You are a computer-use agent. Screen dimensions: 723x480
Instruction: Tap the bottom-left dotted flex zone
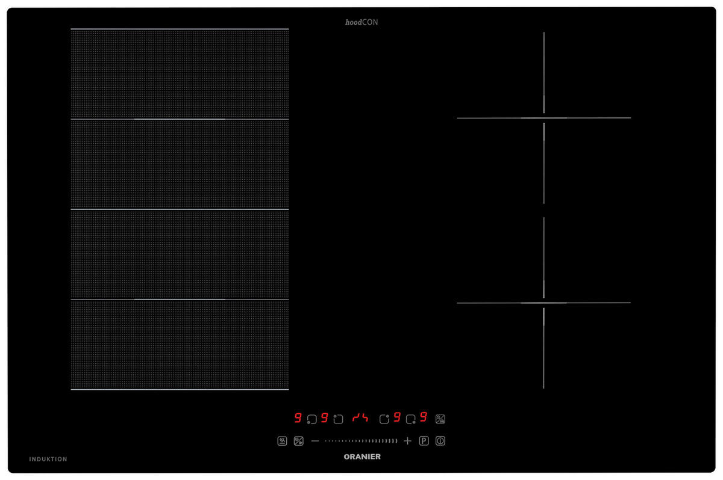[x=180, y=345]
